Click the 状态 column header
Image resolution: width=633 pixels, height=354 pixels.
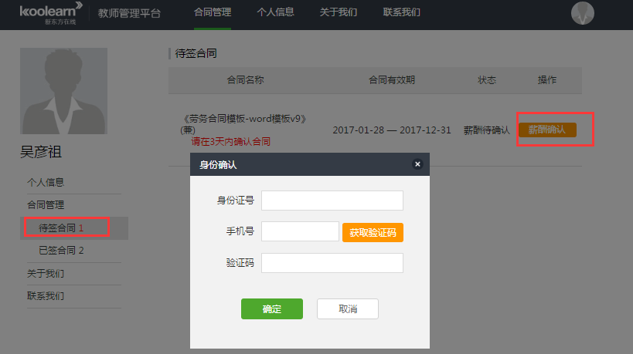point(487,80)
